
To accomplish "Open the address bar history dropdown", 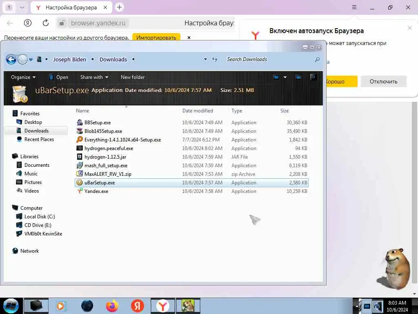I will click(x=205, y=59).
